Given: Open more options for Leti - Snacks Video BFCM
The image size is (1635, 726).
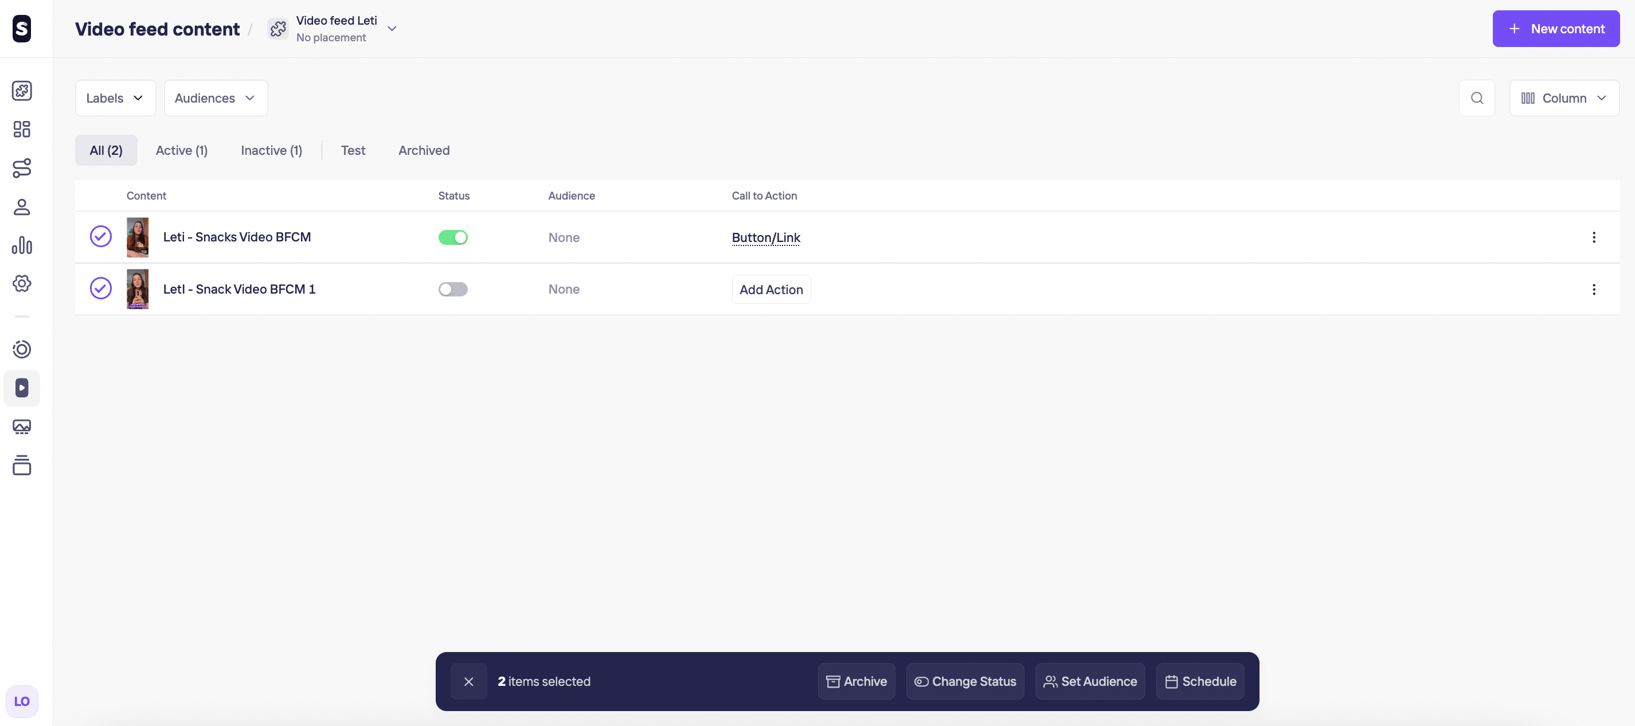Looking at the screenshot, I should pyautogui.click(x=1593, y=237).
